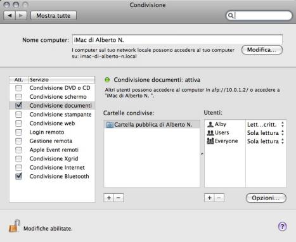The height and width of the screenshot is (242, 296).
Task: Select the Condivisione Xgrid service
Action: pos(54,158)
